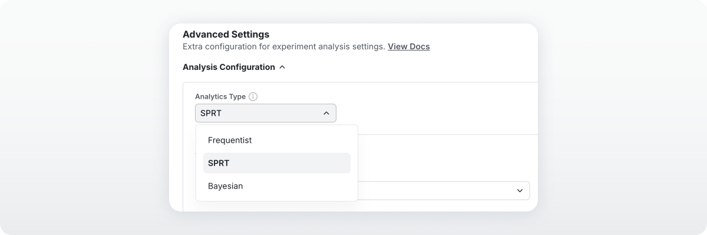Click the Advanced Settings heading
This screenshot has width=707, height=235.
click(226, 34)
